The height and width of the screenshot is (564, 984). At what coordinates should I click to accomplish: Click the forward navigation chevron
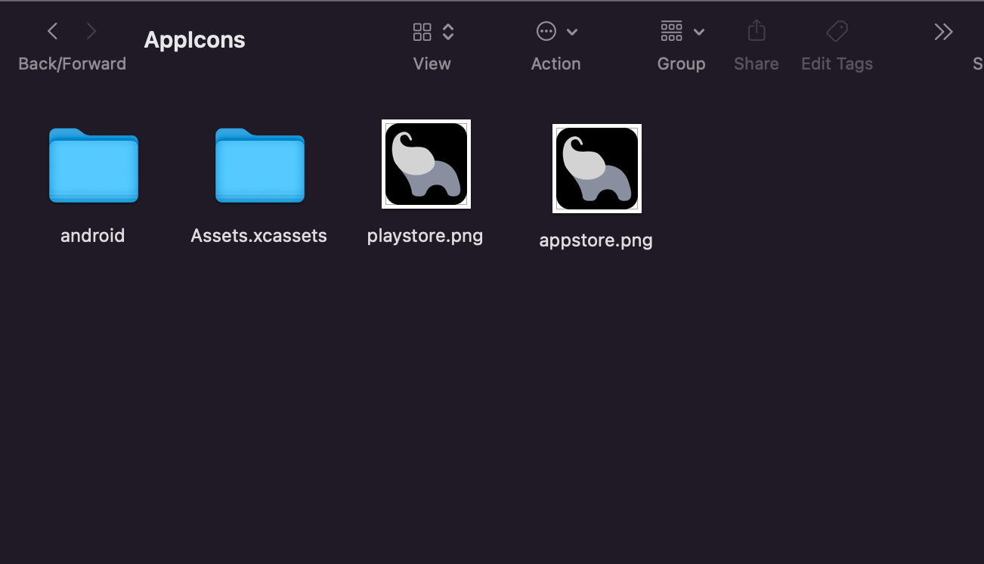click(x=91, y=31)
